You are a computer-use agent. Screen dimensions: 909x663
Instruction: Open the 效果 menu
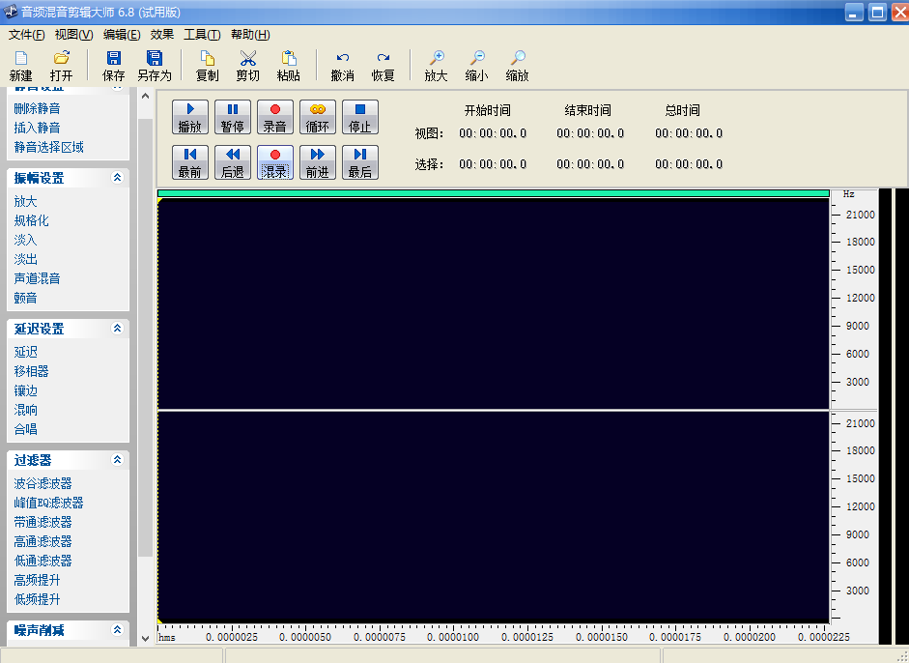coord(162,35)
